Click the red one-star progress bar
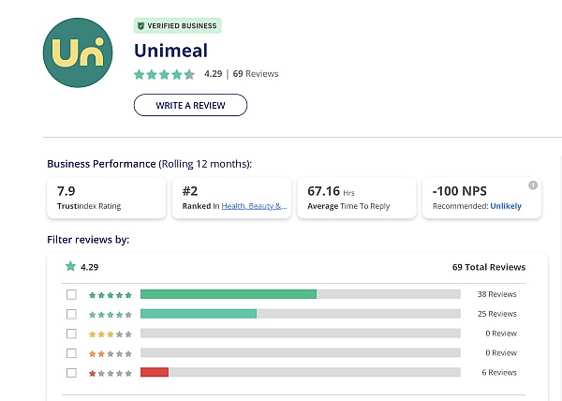 (155, 373)
